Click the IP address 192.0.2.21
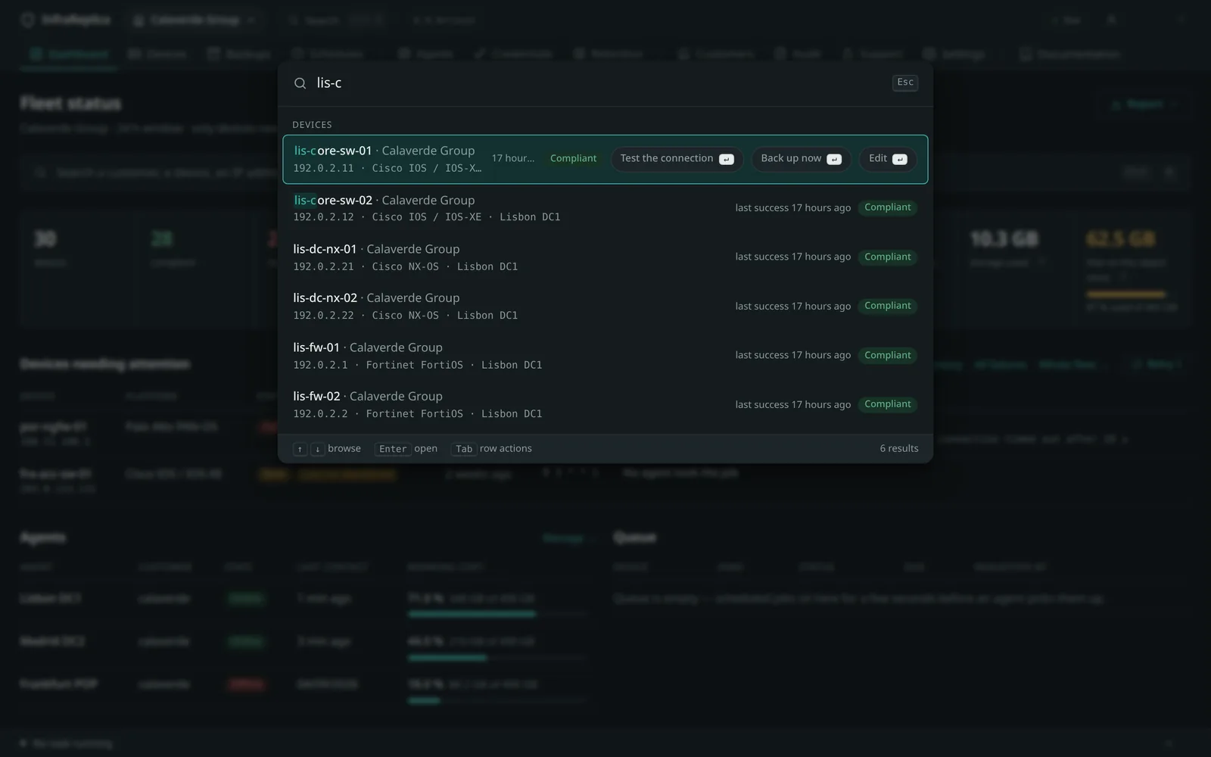Image resolution: width=1211 pixels, height=757 pixels. 323,266
